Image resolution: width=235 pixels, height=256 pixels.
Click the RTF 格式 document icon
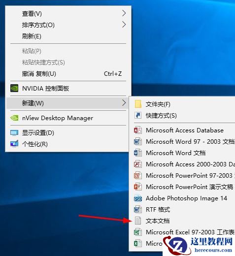[138, 210]
